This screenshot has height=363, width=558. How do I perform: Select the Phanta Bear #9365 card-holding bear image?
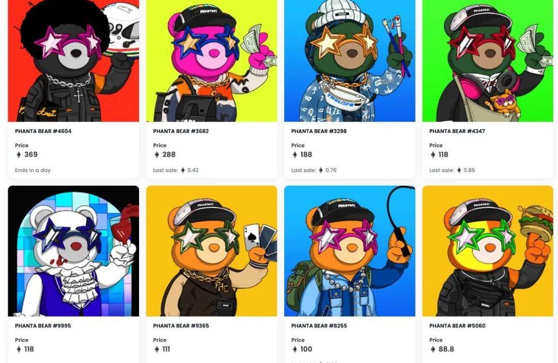211,251
